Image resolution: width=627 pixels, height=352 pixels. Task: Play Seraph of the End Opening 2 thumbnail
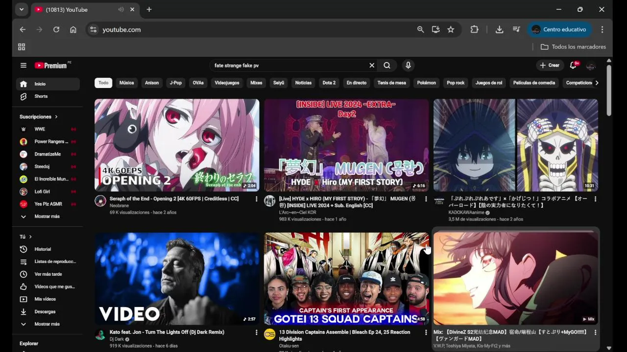coord(177,145)
